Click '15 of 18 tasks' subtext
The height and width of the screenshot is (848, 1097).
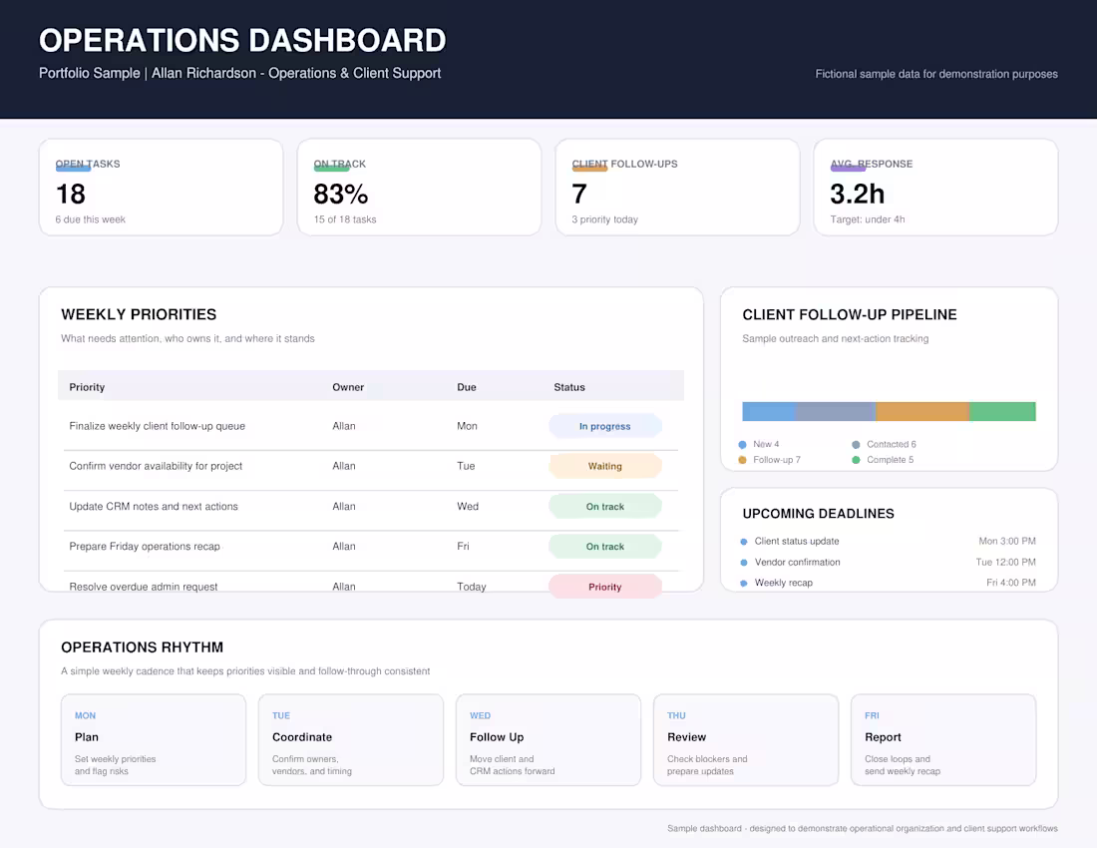345,219
